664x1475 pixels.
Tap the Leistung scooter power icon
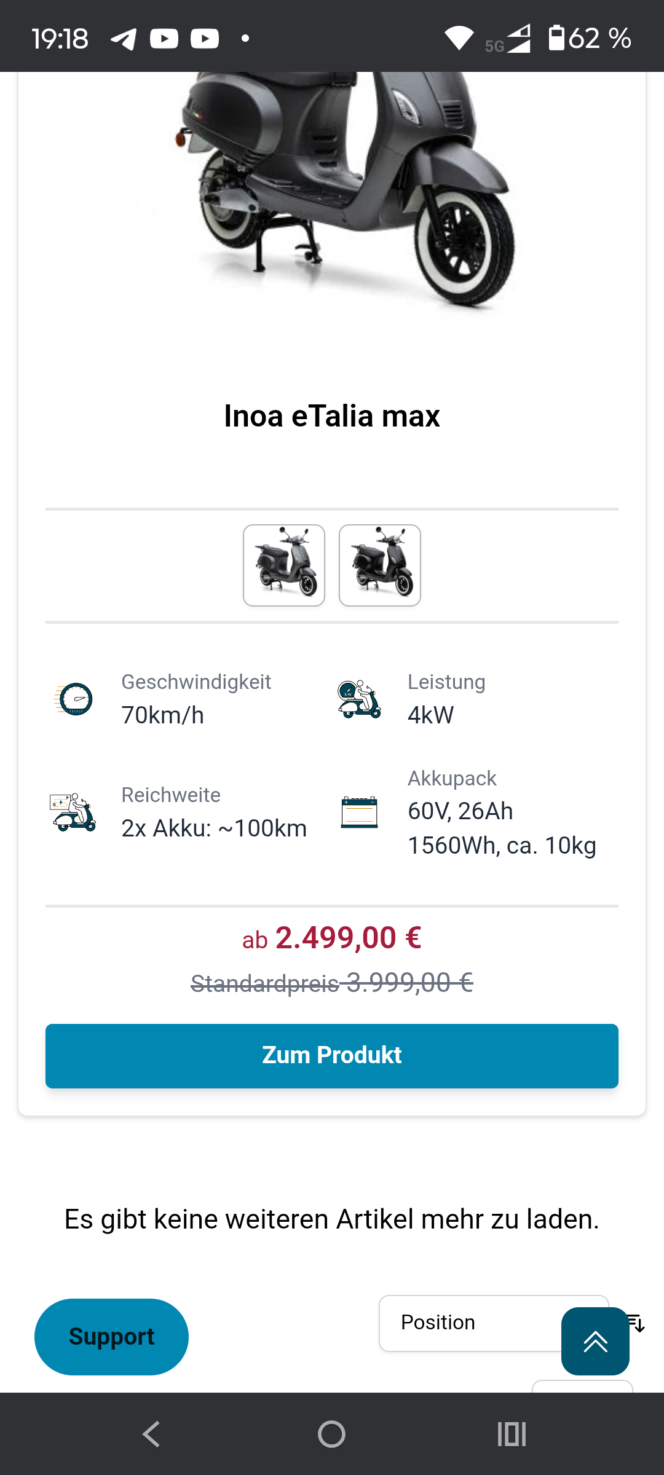[359, 699]
